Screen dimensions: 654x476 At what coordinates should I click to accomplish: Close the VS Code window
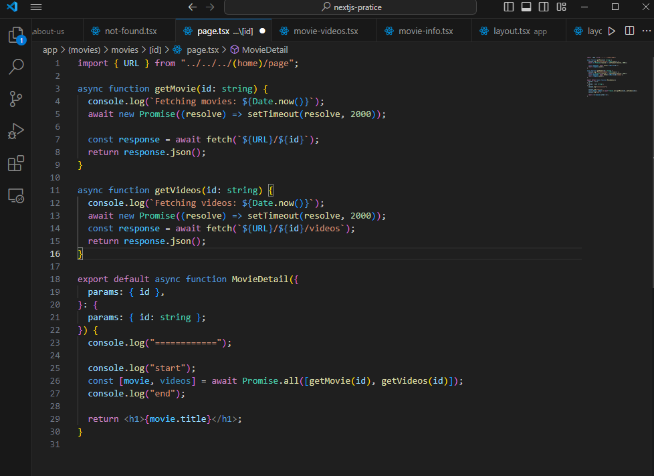tap(645, 7)
